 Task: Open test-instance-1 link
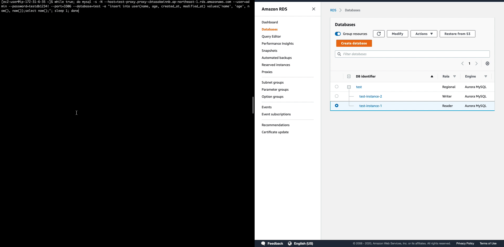pos(370,106)
